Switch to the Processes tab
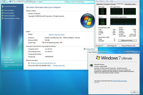 point(107,4)
